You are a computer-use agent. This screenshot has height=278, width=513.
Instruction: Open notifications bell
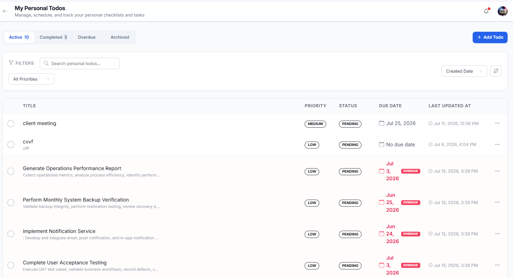click(486, 11)
